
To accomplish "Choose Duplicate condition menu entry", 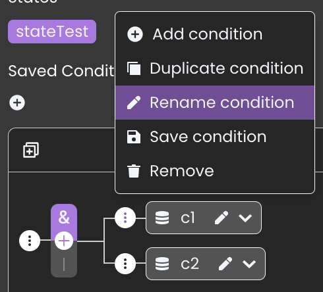I will point(215,68).
